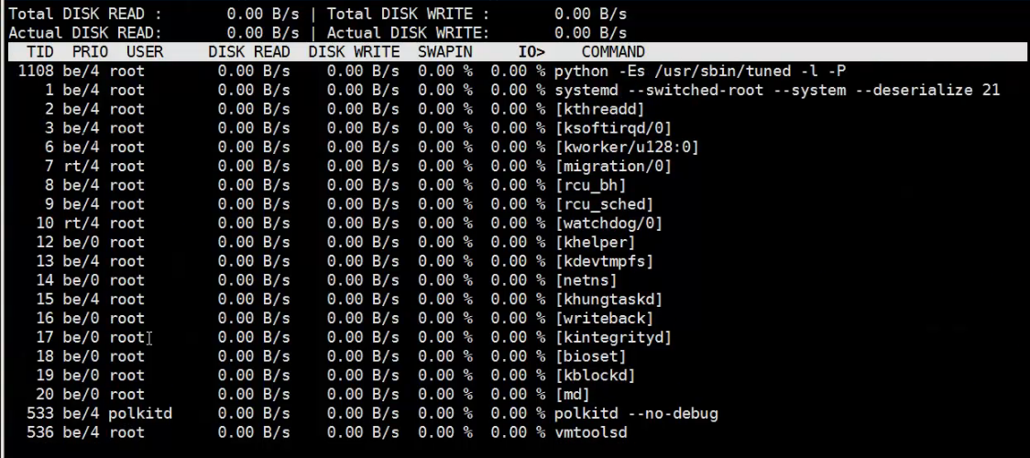This screenshot has width=1030, height=458.
Task: Select the [kworker/u128:0] command
Action: (x=627, y=147)
